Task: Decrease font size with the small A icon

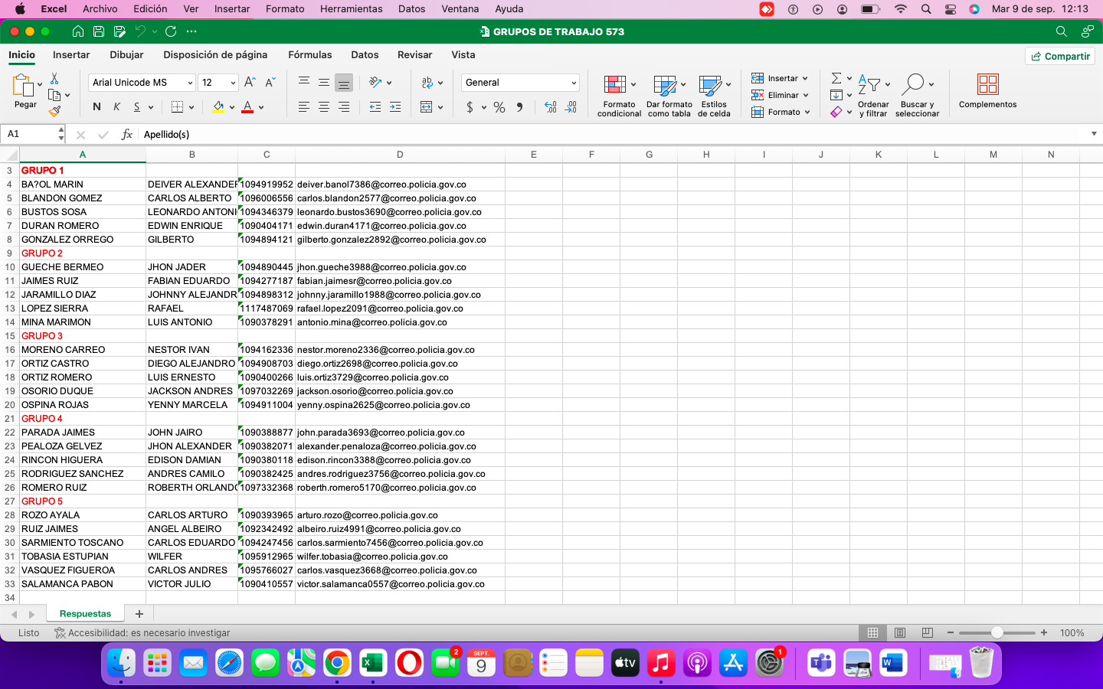Action: (x=270, y=83)
